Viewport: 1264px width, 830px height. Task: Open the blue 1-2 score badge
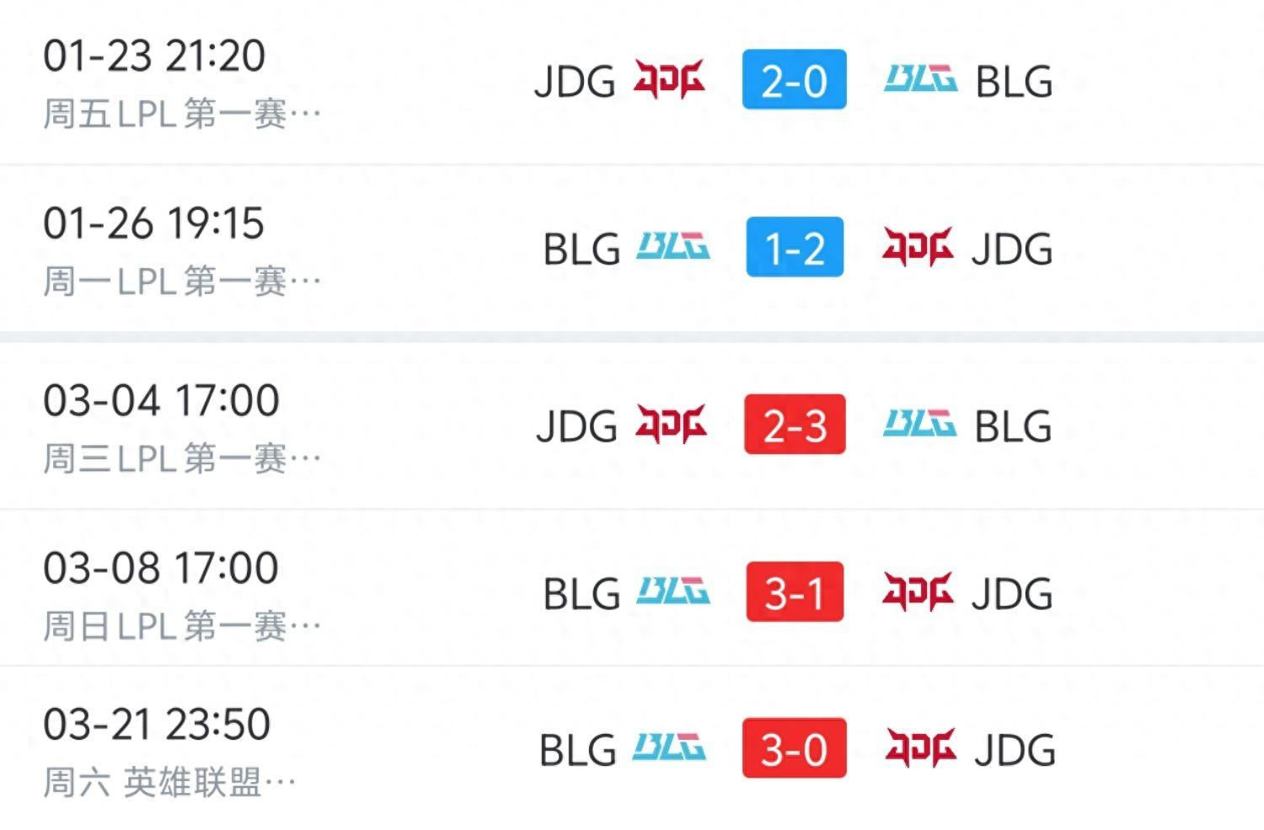pyautogui.click(x=795, y=248)
